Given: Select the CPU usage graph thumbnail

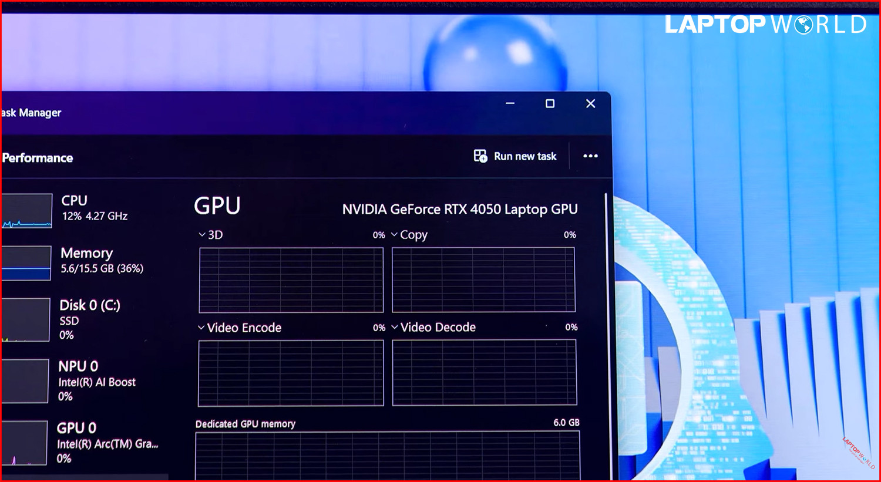Looking at the screenshot, I should tap(26, 211).
